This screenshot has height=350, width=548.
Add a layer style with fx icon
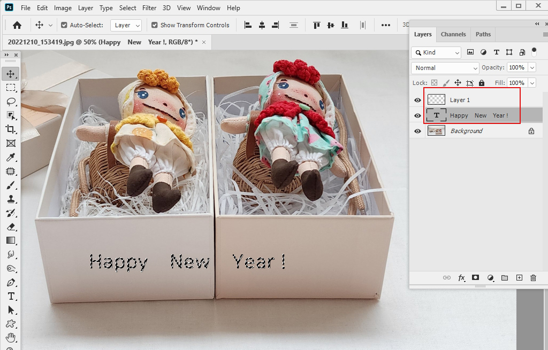pyautogui.click(x=462, y=278)
